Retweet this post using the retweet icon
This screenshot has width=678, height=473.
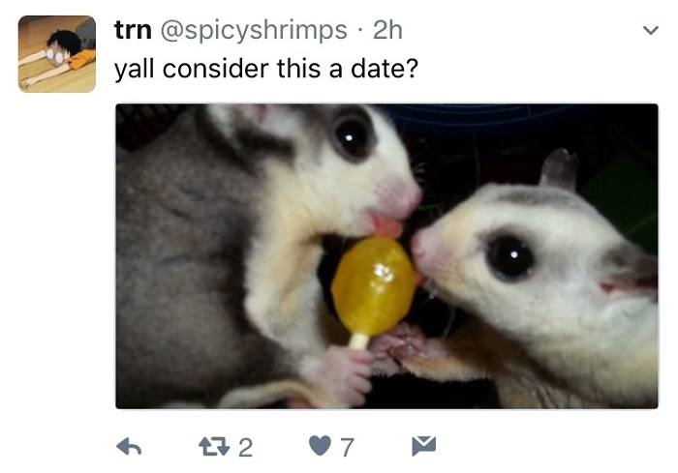pos(214,447)
